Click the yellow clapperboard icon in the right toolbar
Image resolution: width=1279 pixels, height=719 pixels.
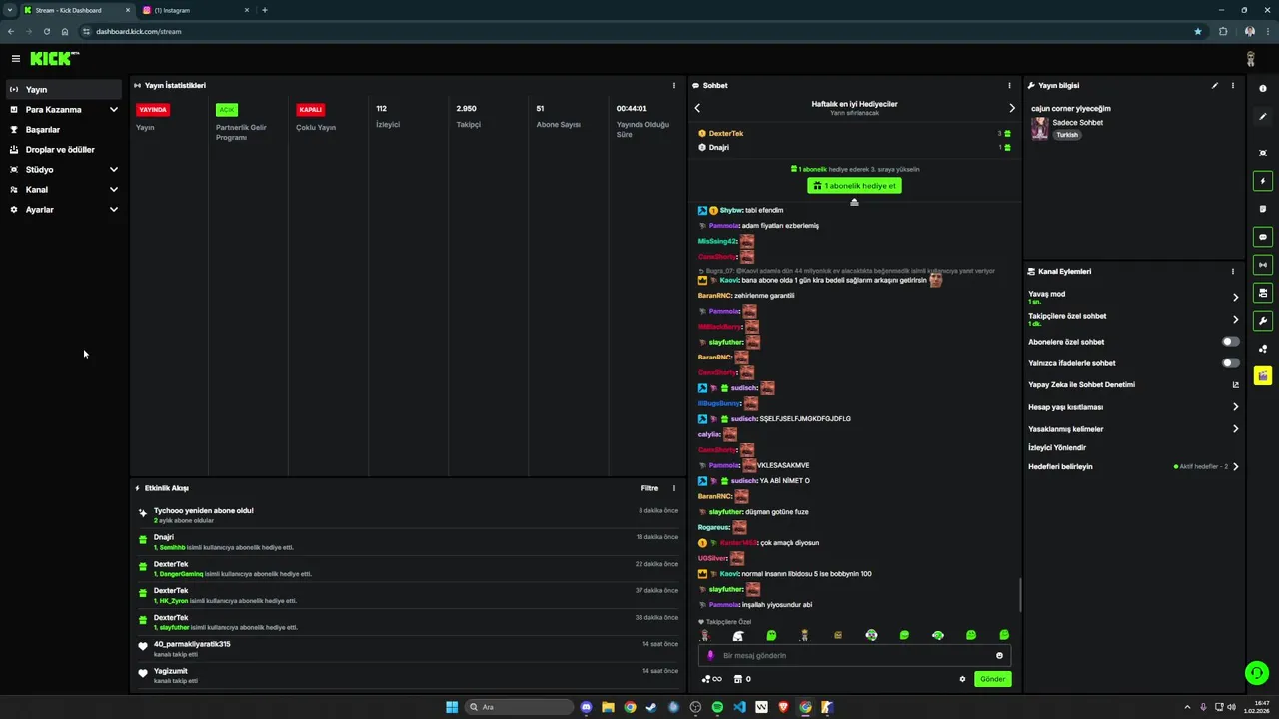pyautogui.click(x=1263, y=376)
